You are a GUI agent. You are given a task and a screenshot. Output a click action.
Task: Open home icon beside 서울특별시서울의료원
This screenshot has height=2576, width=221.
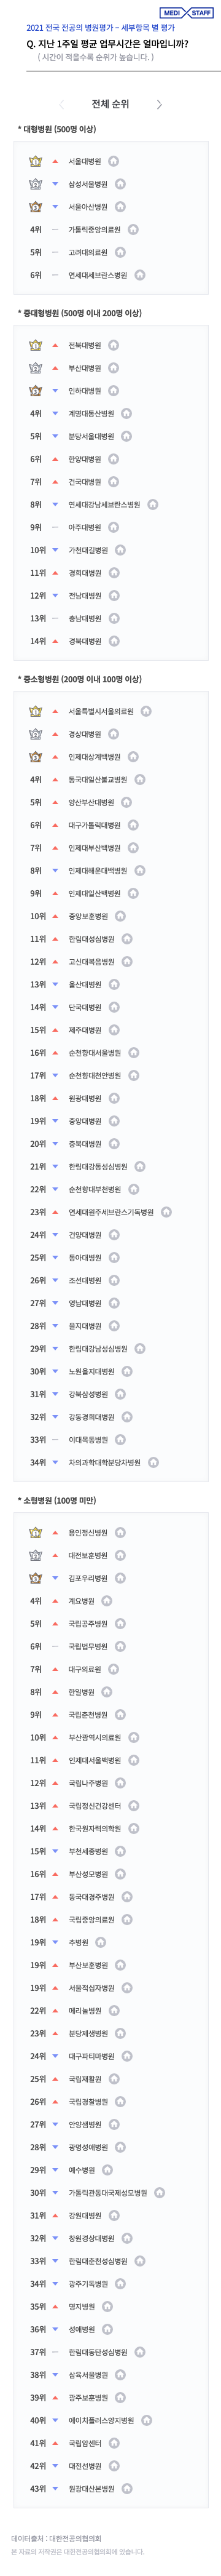146,712
